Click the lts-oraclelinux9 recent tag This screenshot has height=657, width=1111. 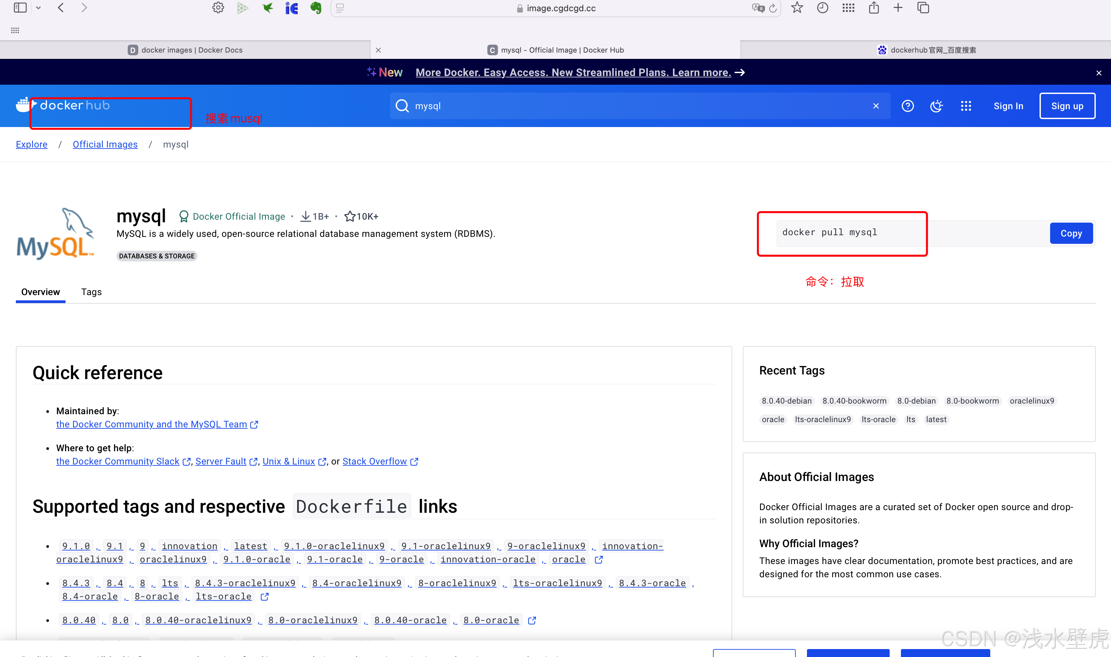click(x=822, y=419)
